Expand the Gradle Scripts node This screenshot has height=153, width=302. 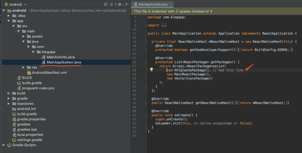coord(4,145)
